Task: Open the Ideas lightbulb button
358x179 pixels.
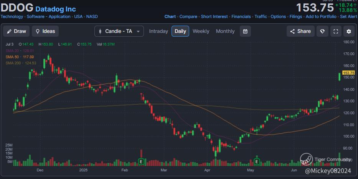Action: (x=45, y=31)
